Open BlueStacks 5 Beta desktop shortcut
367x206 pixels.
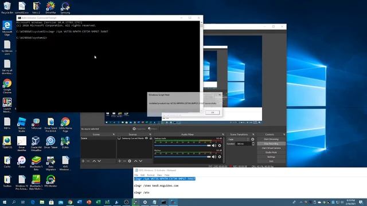coord(36,163)
